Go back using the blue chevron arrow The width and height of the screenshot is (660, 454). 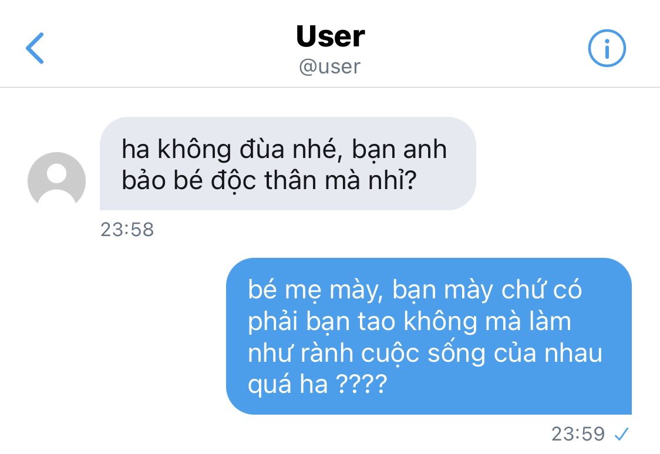point(35,48)
